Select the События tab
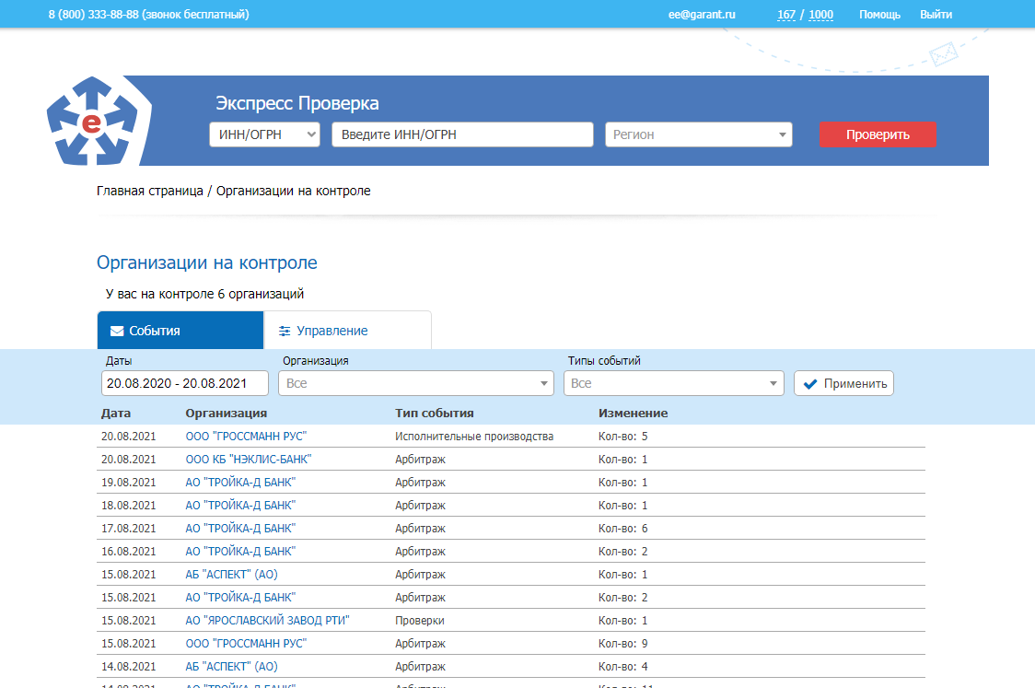 click(x=180, y=331)
